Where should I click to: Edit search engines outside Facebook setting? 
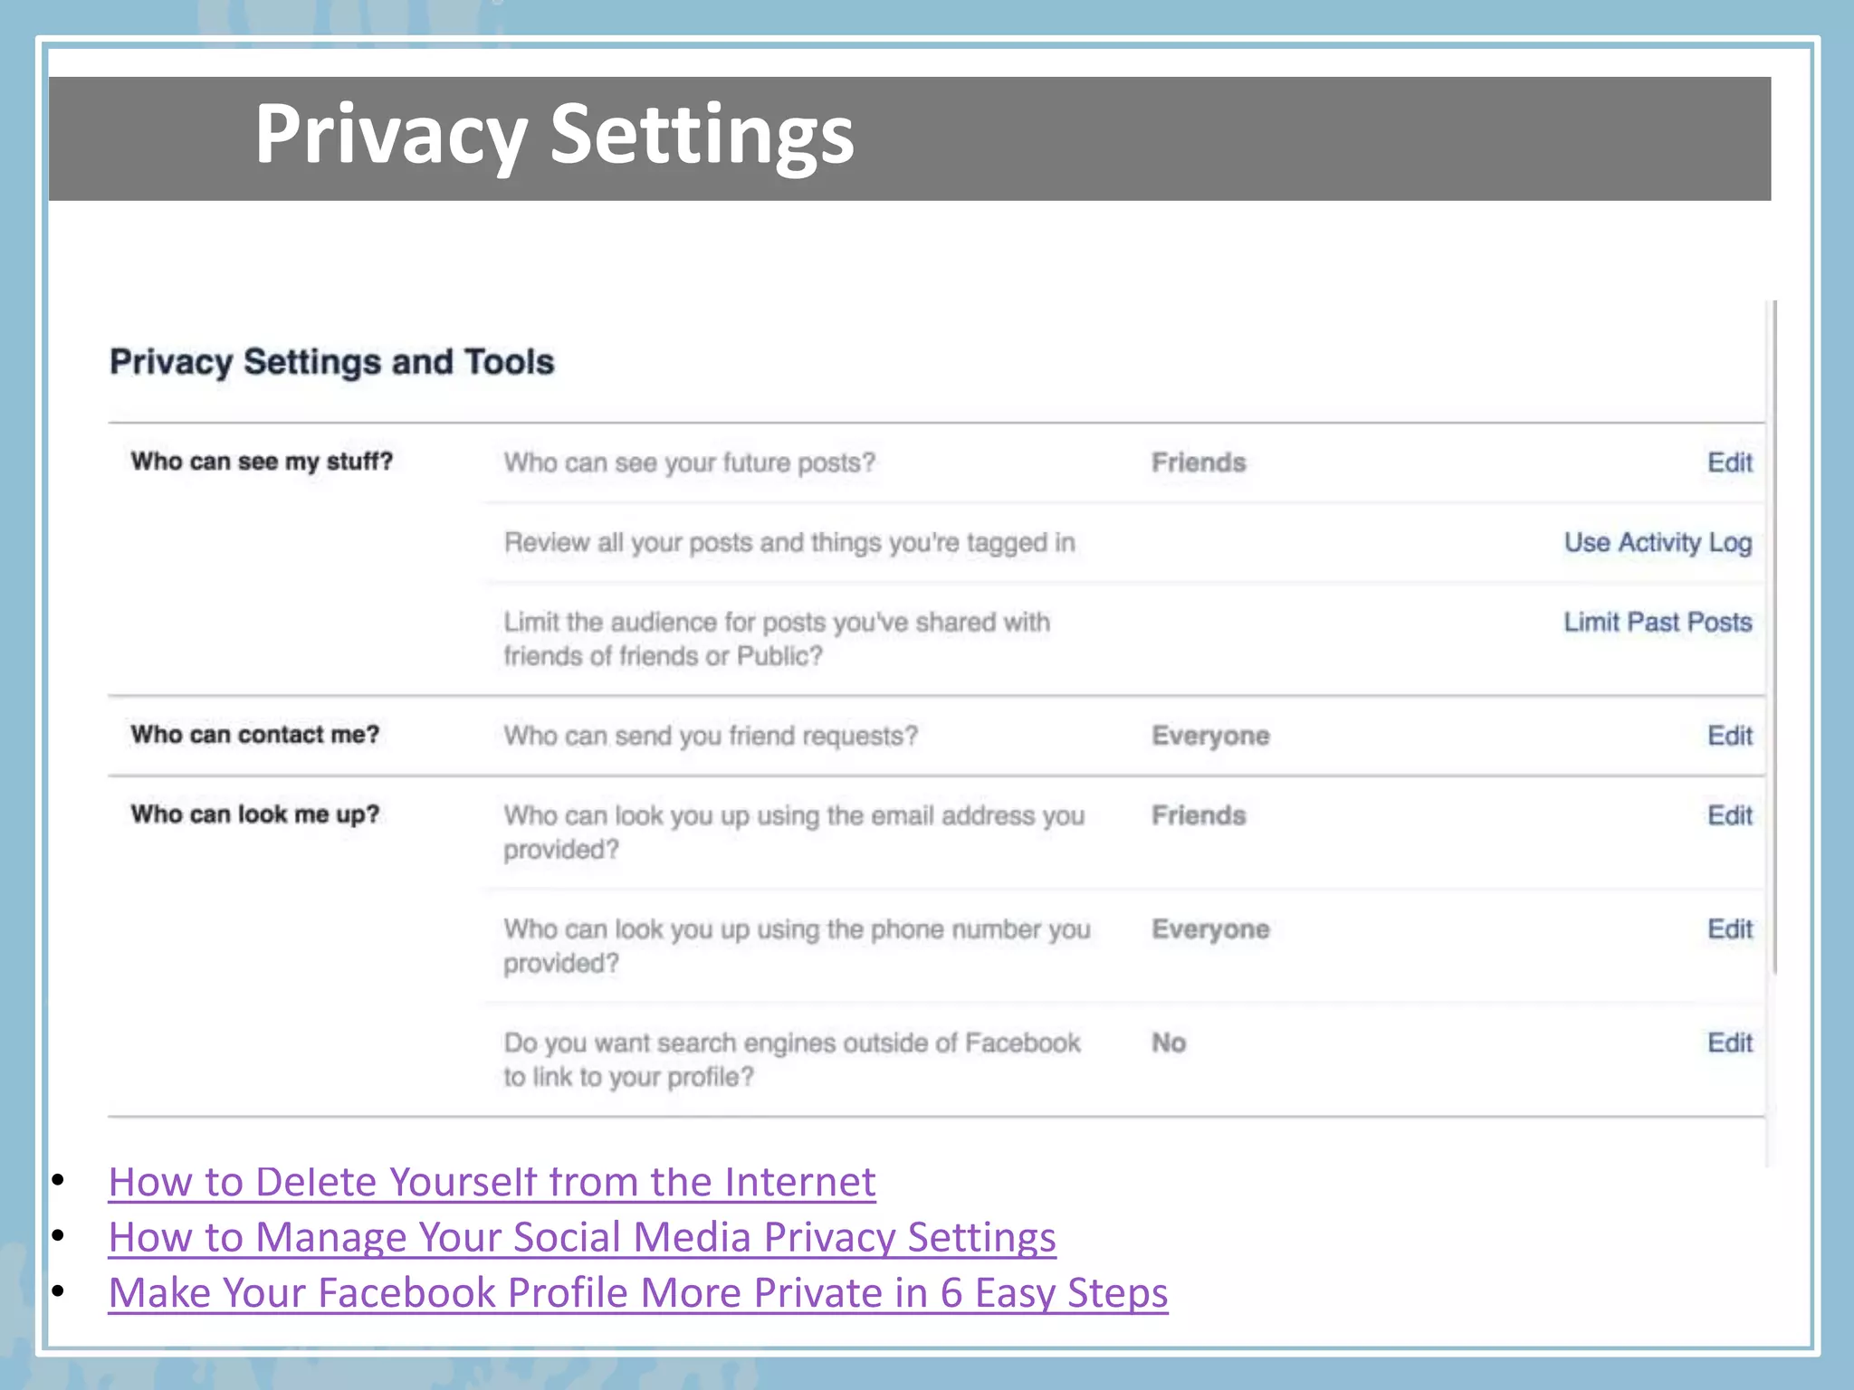(1729, 1042)
